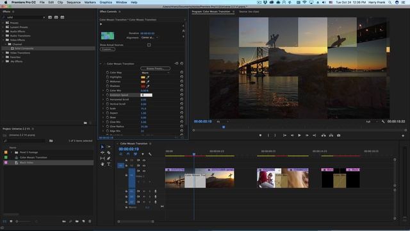The height and width of the screenshot is (231, 410).
Task: Select the Hand tool
Action: pos(102,164)
